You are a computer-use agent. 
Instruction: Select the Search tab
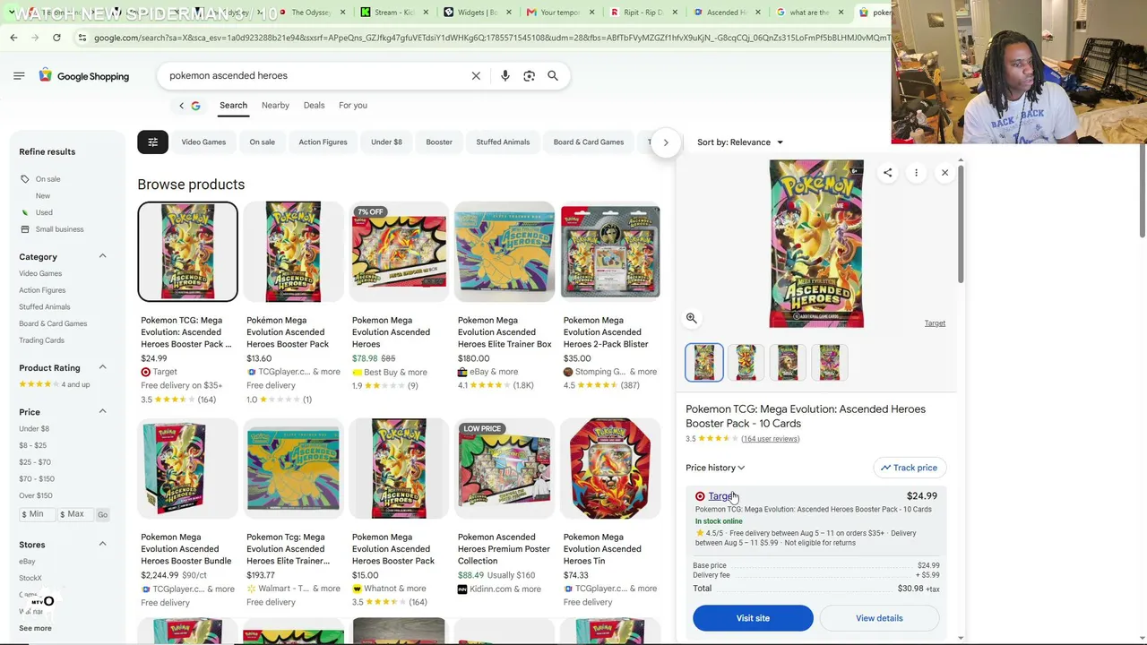233,106
